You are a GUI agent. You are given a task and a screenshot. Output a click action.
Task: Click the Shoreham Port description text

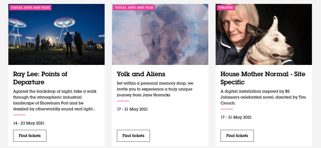55,100
